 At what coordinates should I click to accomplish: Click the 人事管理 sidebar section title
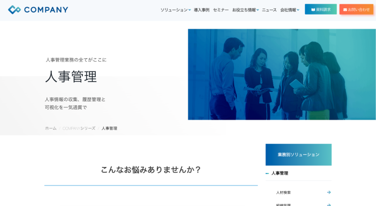[x=280, y=174]
